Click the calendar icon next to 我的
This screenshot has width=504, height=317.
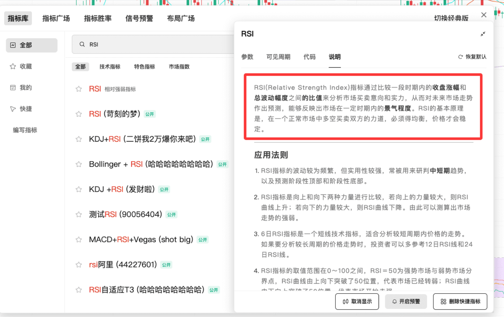tap(12, 87)
